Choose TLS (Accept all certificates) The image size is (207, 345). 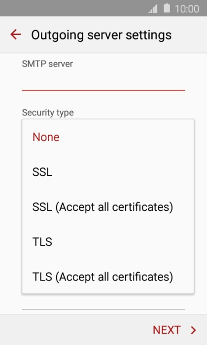tap(108, 276)
